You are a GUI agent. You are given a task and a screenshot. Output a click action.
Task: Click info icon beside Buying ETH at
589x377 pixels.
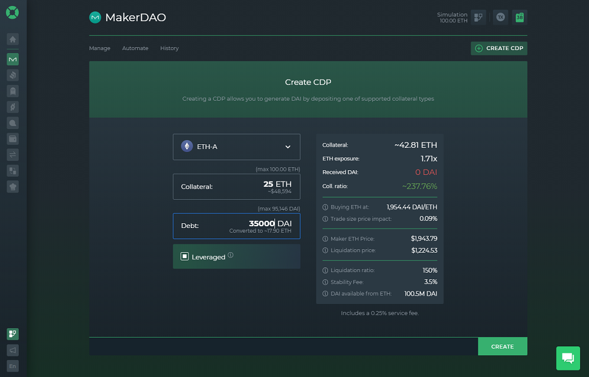click(325, 207)
